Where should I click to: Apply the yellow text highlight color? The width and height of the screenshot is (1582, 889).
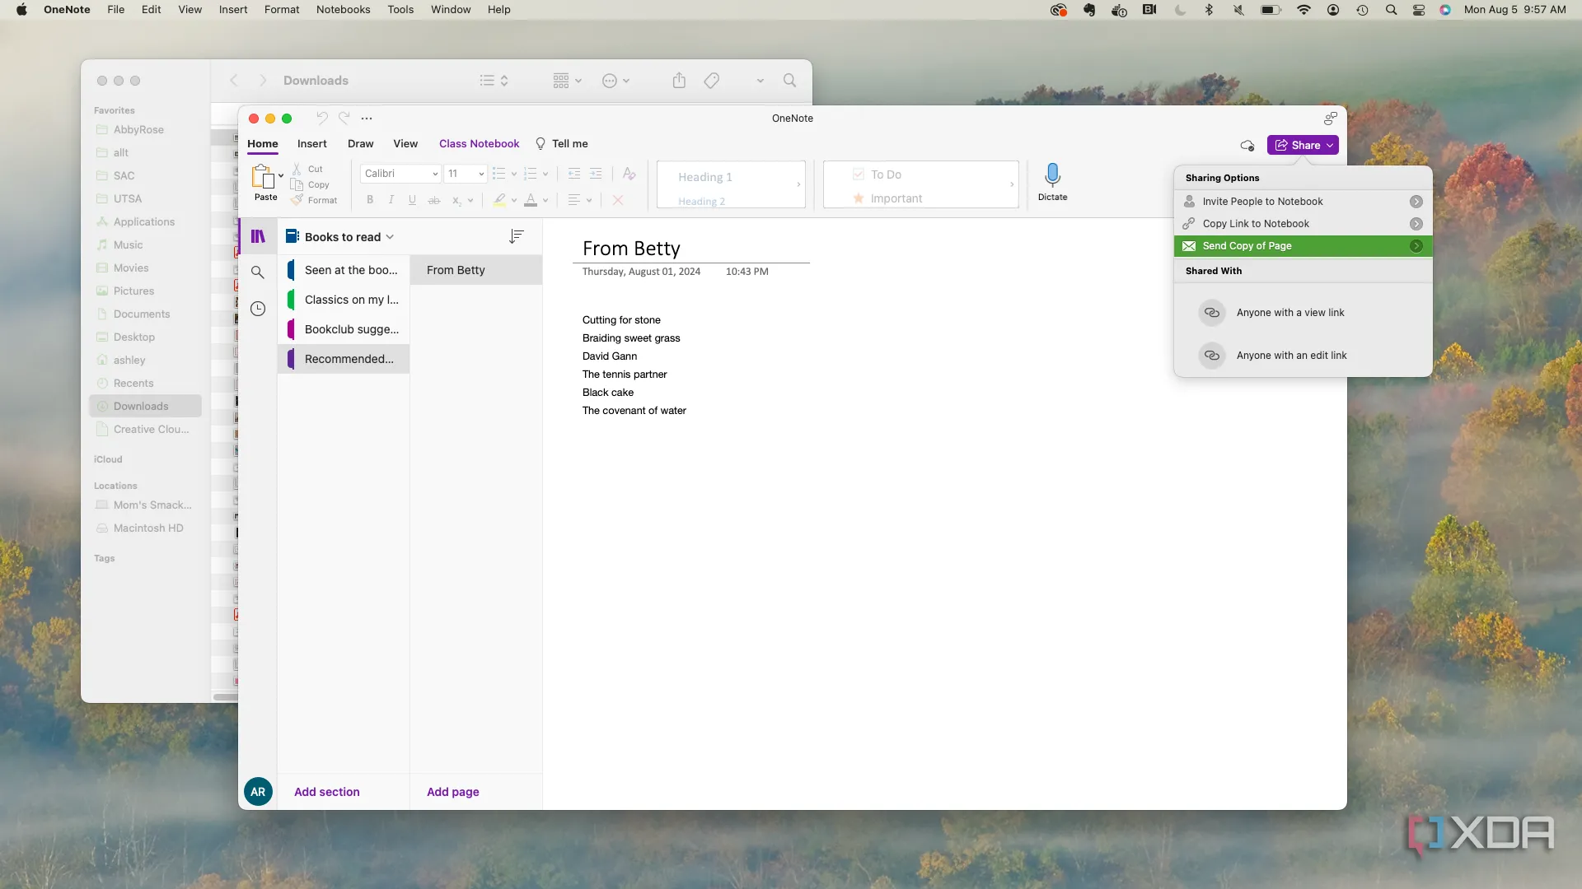[499, 200]
